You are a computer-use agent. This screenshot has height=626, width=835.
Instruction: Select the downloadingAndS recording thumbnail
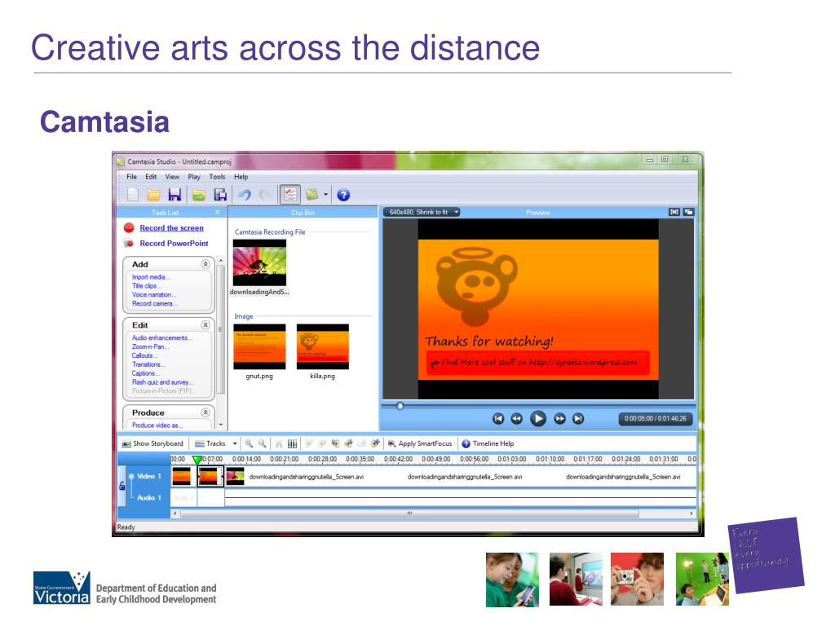pos(260,263)
